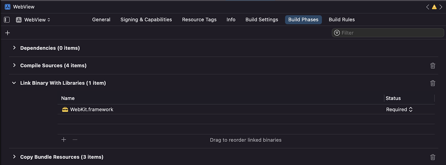Expand the Compile Sources section
This screenshot has height=165, width=446.
14,65
